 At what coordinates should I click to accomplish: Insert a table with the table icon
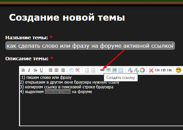point(121,70)
